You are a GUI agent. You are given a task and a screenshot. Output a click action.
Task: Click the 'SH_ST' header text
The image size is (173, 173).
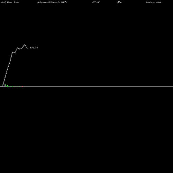pos(96,2)
